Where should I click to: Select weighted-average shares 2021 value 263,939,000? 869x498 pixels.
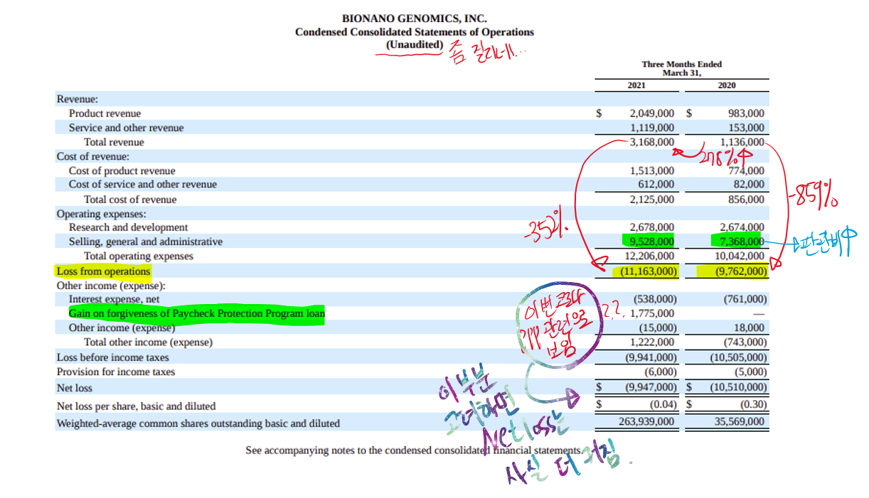(647, 421)
